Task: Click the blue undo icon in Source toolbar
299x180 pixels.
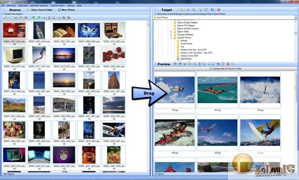Action: [64, 17]
